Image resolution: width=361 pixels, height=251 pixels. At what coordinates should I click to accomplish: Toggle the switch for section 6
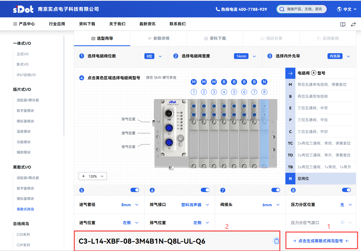[x=205, y=190]
